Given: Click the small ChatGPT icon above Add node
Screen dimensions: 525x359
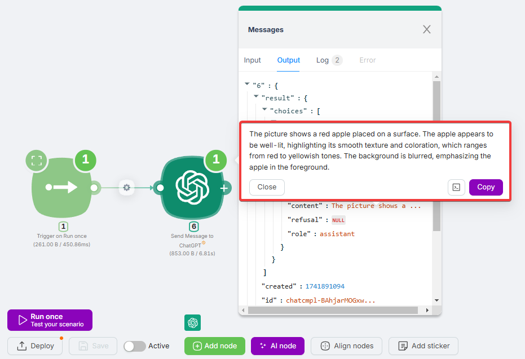Looking at the screenshot, I should click(192, 322).
